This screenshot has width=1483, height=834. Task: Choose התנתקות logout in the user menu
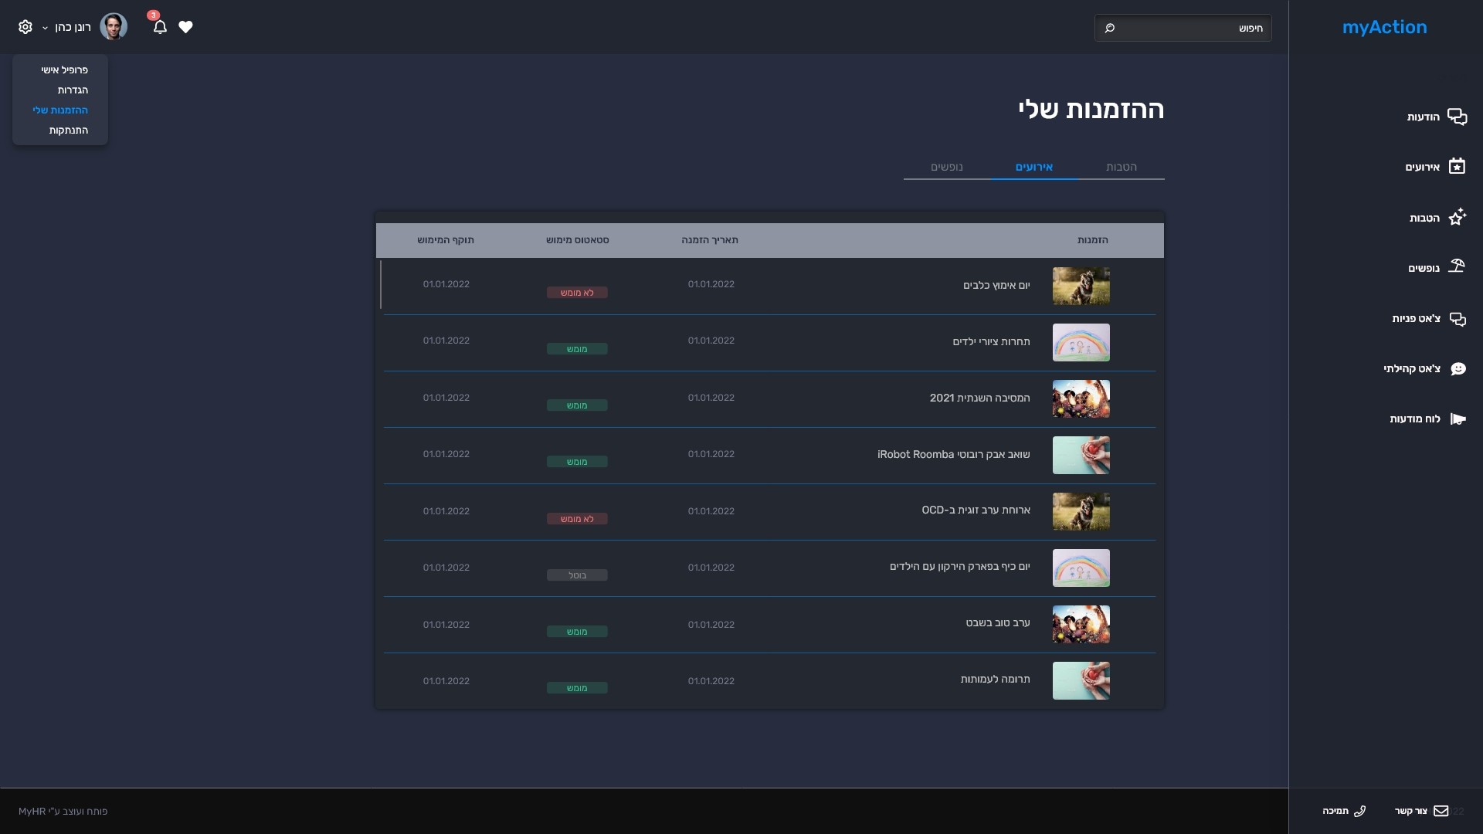point(68,130)
